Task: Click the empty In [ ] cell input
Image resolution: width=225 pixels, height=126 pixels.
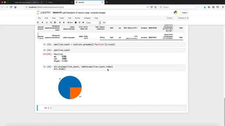Action: click(119, 108)
